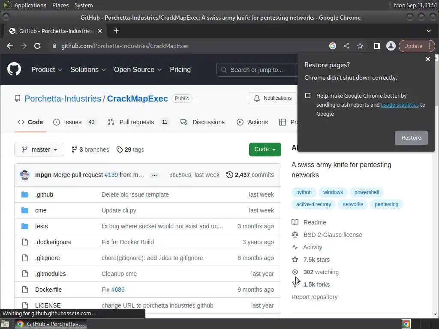Share this page using the share icon
The image size is (439, 329).
(346, 46)
